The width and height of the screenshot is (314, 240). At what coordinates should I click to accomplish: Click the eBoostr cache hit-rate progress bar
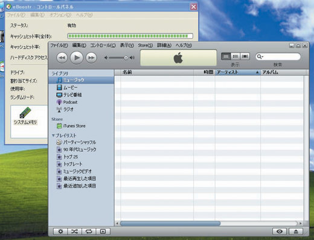(x=130, y=36)
